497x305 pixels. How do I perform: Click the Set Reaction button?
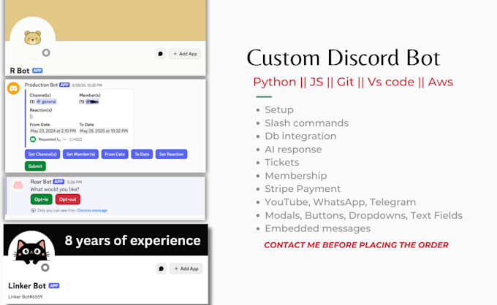171,154
